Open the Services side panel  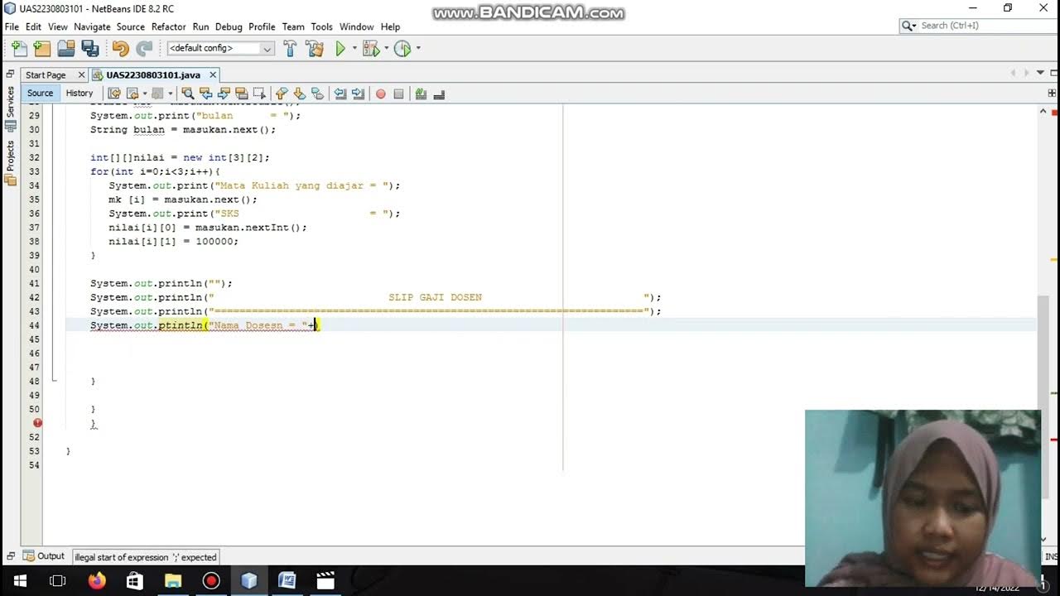pos(10,108)
